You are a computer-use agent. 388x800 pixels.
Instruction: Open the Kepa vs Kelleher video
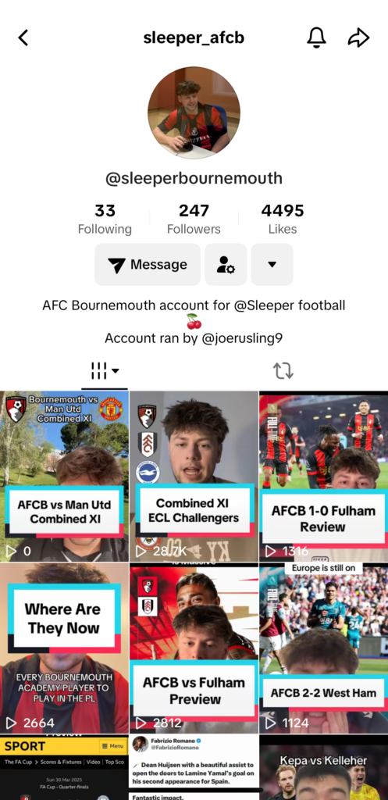point(324,767)
